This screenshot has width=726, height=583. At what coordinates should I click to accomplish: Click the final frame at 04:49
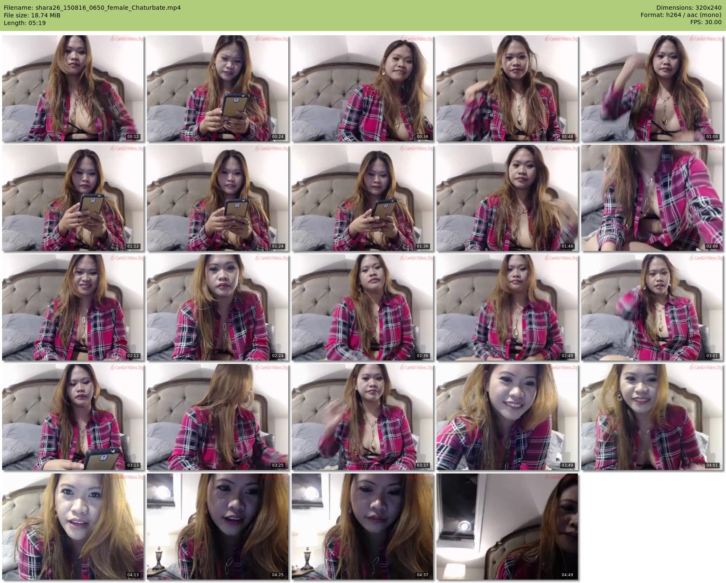[507, 527]
